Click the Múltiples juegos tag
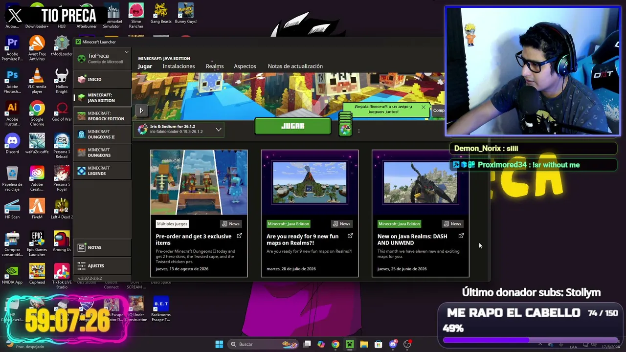 [172, 224]
